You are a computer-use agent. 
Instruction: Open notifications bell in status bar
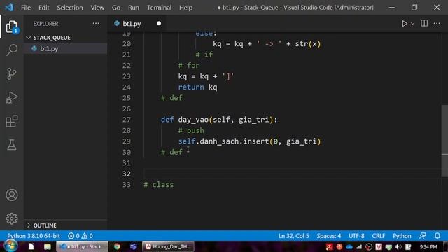437,236
